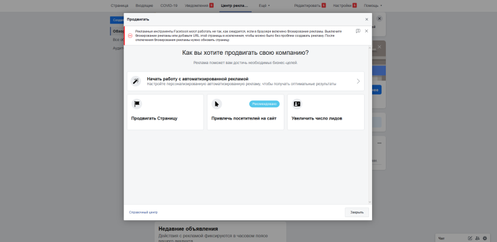Viewport: 497px width, 242px height.
Task: Click the create group icon in Чат bar
Action: [477, 238]
